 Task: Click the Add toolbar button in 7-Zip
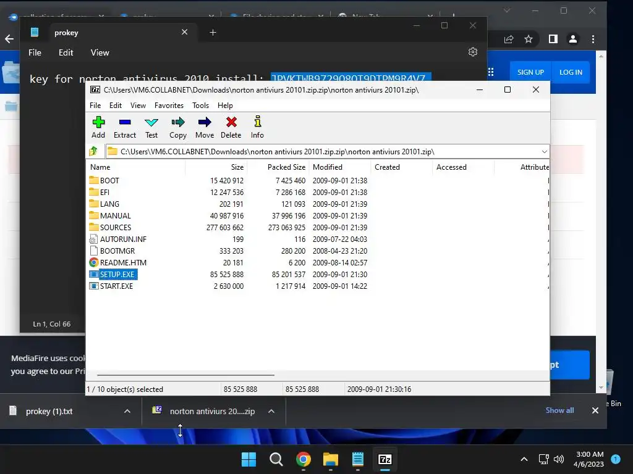pos(98,127)
